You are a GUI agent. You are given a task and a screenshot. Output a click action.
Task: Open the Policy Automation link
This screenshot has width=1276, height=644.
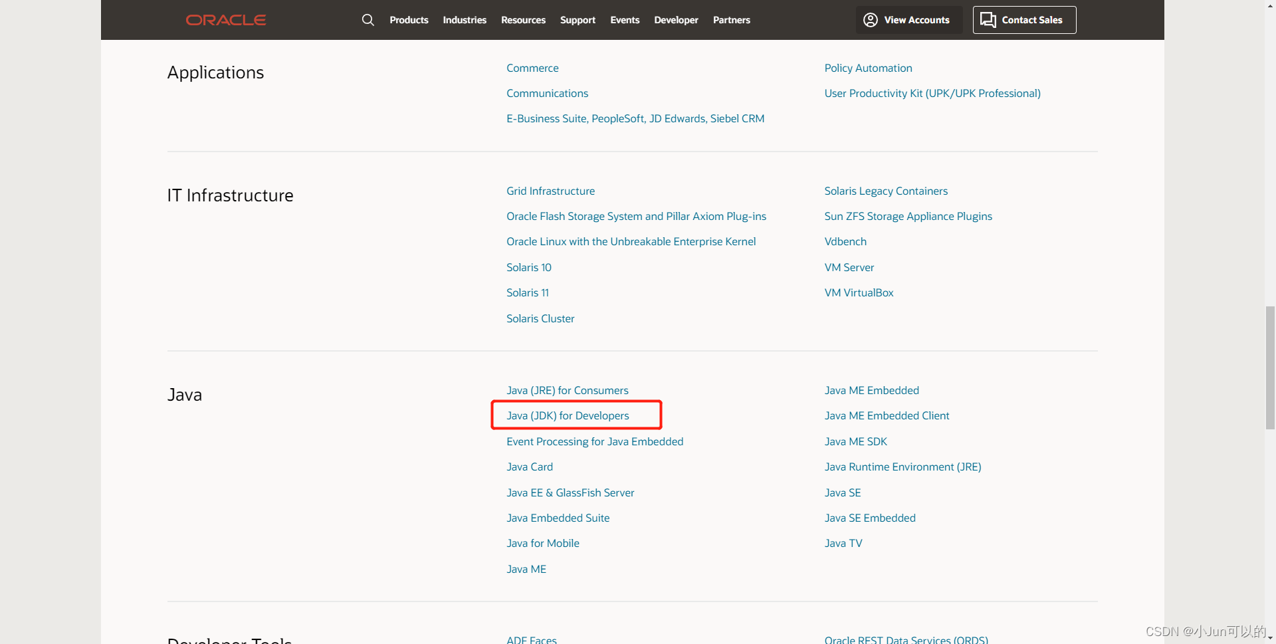tap(868, 68)
